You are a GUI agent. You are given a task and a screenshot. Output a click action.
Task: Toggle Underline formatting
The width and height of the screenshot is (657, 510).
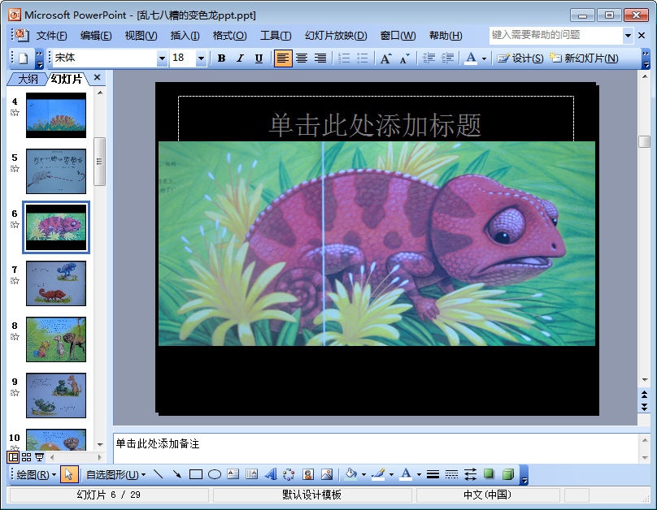[259, 58]
